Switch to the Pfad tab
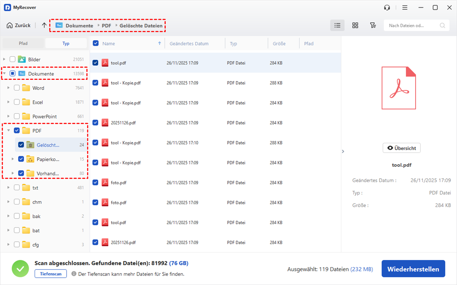Image resolution: width=457 pixels, height=285 pixels. (x=23, y=43)
